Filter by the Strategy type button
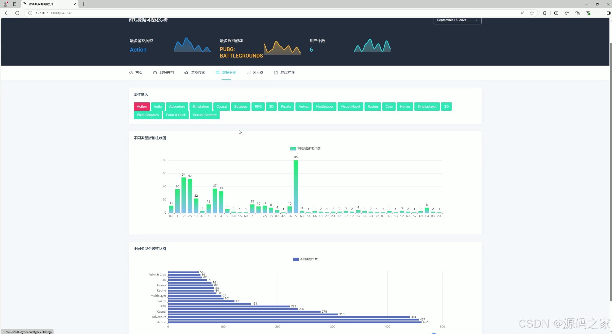This screenshot has height=334, width=612. [x=240, y=107]
